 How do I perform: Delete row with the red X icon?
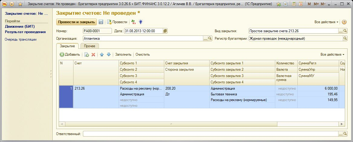pos(93,54)
